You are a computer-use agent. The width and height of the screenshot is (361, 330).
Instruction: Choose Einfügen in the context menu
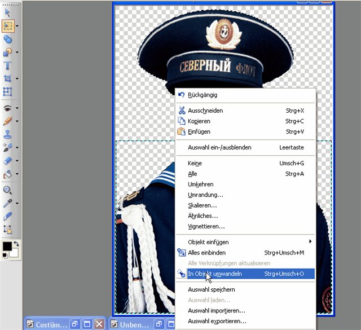[x=245, y=132]
